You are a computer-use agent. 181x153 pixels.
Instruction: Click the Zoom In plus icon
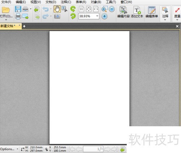click(x=104, y=16)
